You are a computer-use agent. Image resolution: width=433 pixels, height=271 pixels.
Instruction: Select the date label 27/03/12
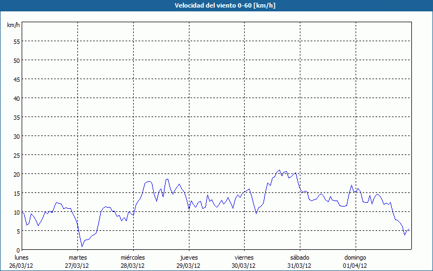[x=77, y=266]
